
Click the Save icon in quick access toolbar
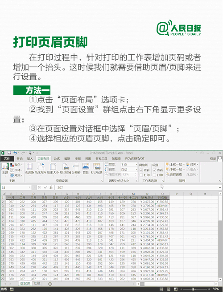(x=9, y=153)
